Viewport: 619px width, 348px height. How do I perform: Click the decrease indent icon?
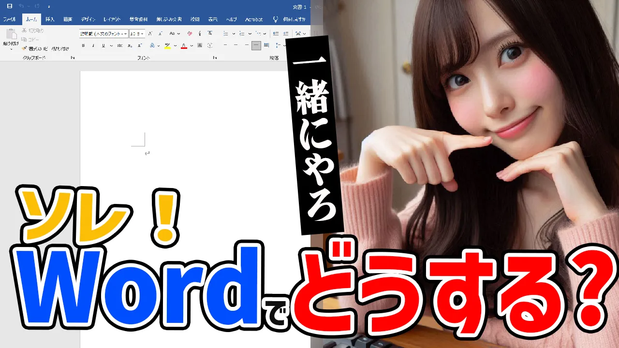tap(276, 33)
